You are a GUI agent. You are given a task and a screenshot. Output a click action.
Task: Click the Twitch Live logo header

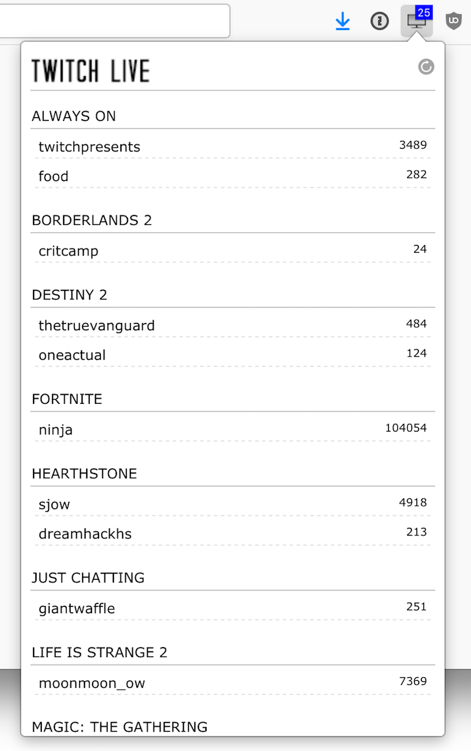90,71
